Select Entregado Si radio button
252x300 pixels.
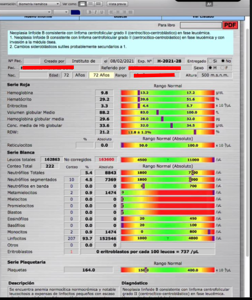[x=210, y=61]
